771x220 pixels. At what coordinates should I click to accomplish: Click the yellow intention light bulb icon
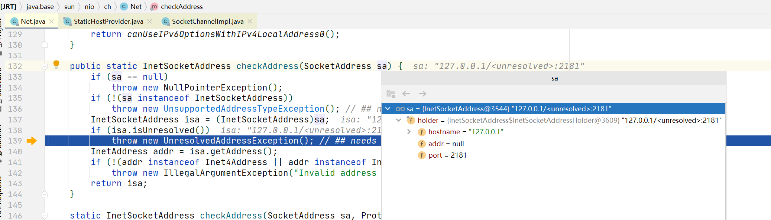[x=56, y=64]
